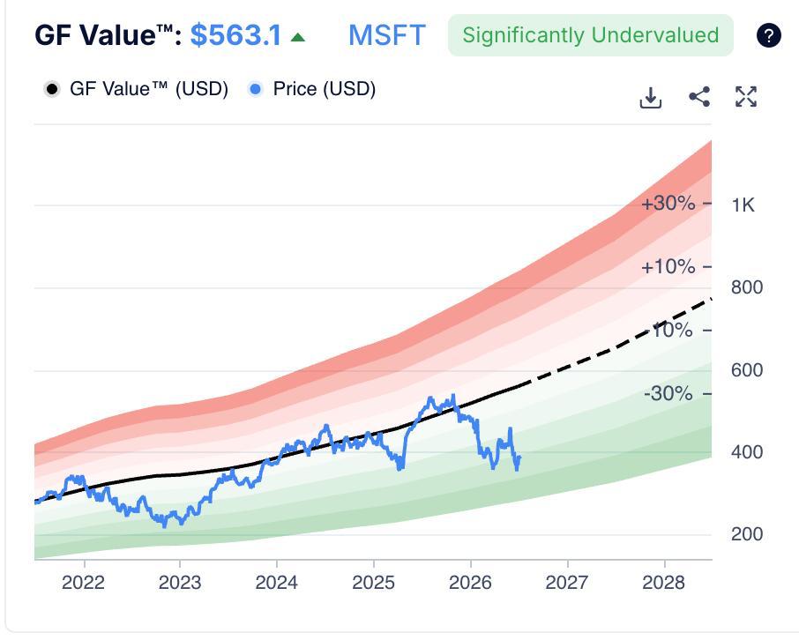Screen dimensions: 799x640
Task: Open the MSFT ticker link
Action: click(x=387, y=35)
